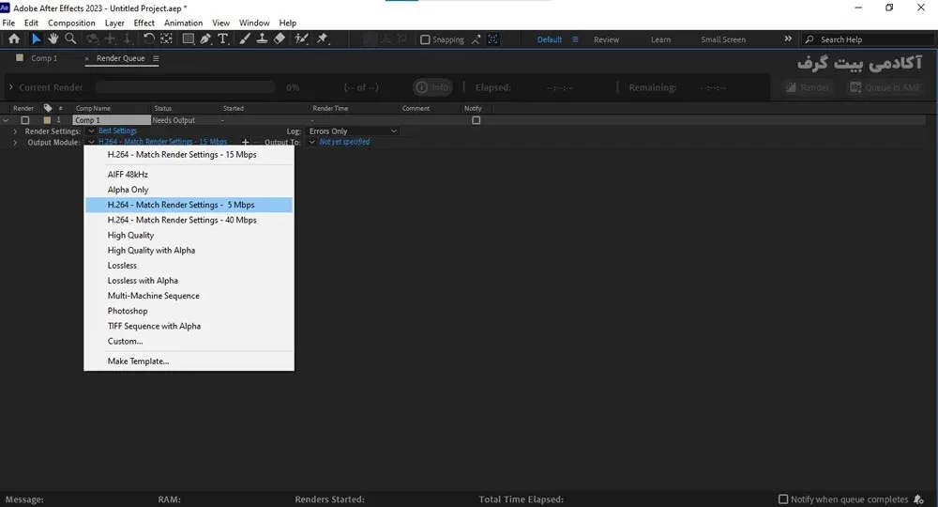This screenshot has height=507, width=938.
Task: Select Make Template... option
Action: [x=189, y=361]
